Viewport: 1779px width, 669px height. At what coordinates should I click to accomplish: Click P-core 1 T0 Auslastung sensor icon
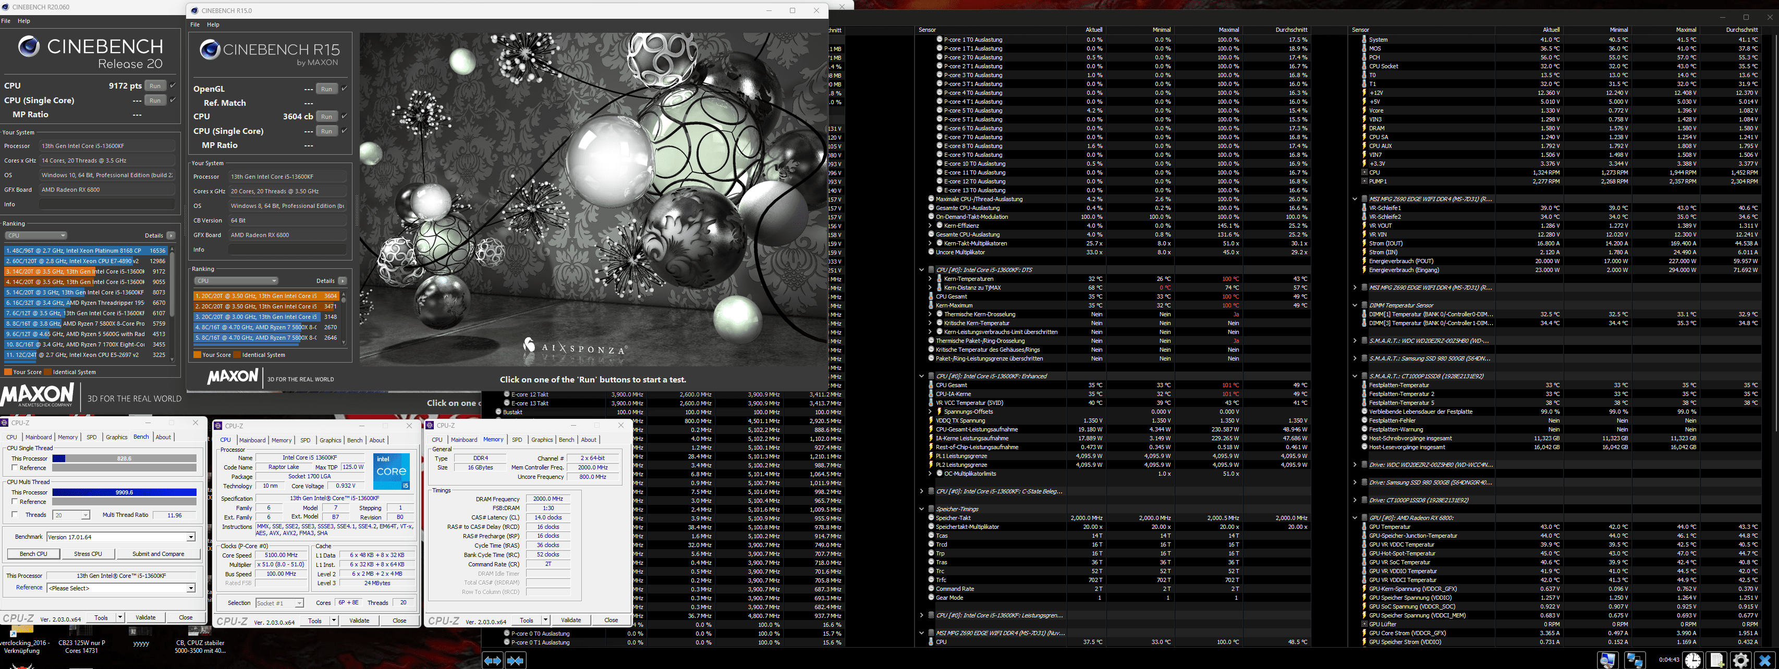point(939,40)
